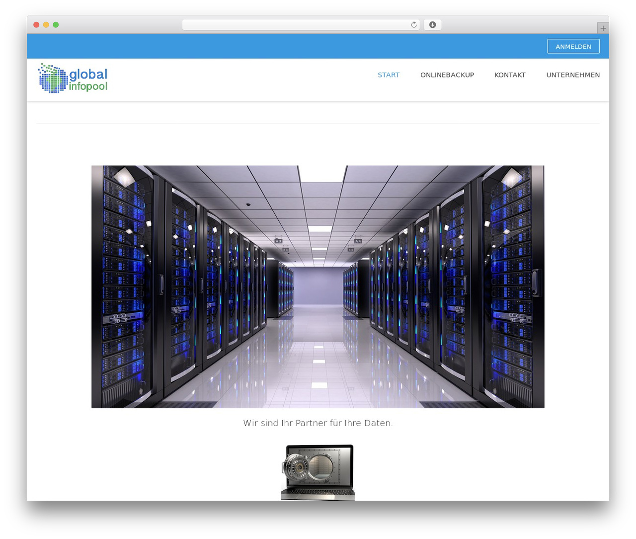
Task: Focus the browser address bar
Action: [x=301, y=25]
